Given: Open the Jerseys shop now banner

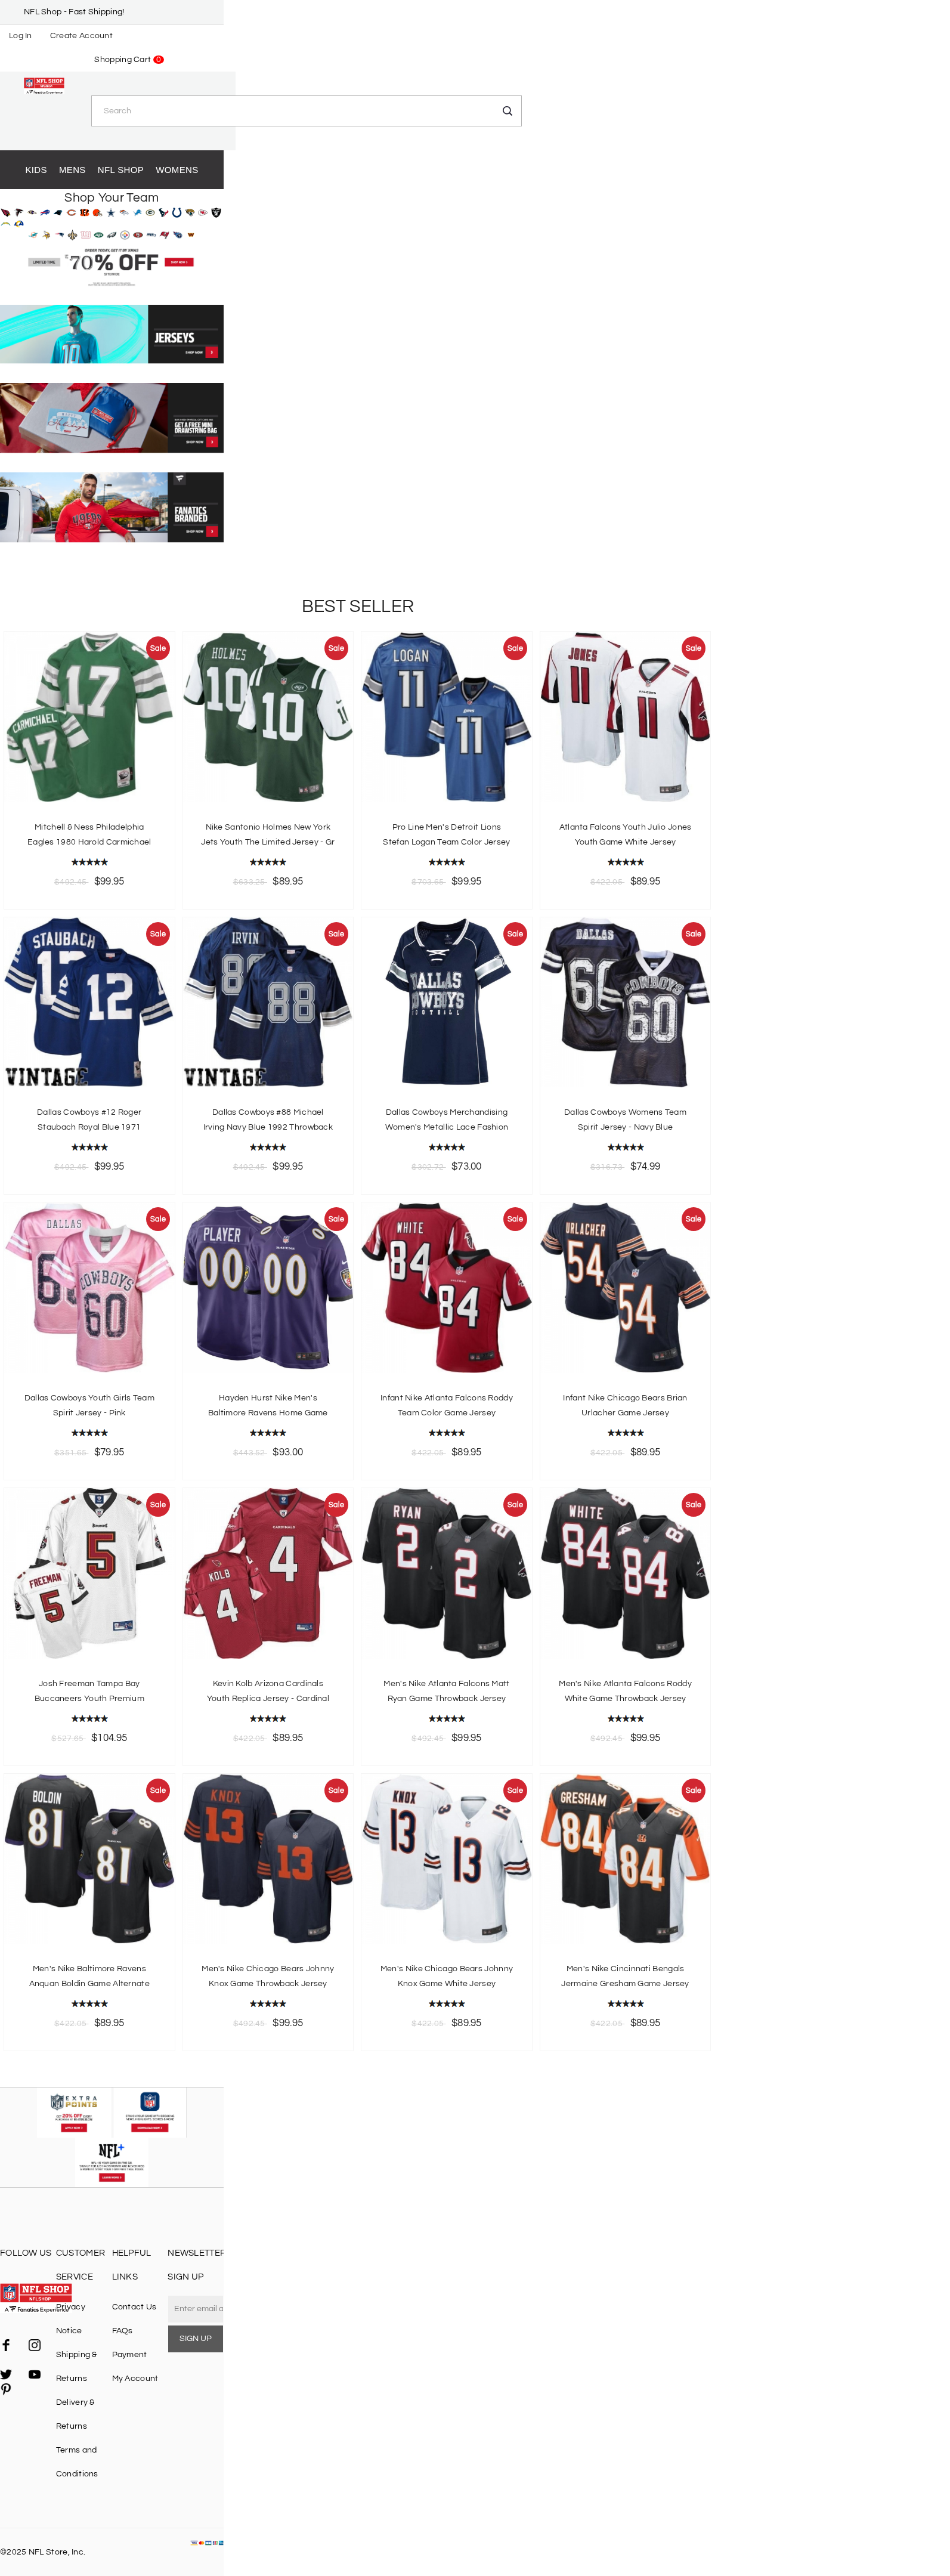Looking at the screenshot, I should (x=112, y=334).
